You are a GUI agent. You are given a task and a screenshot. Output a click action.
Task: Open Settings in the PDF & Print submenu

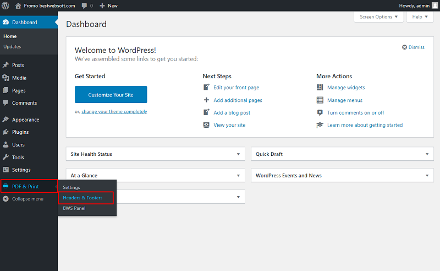click(71, 187)
